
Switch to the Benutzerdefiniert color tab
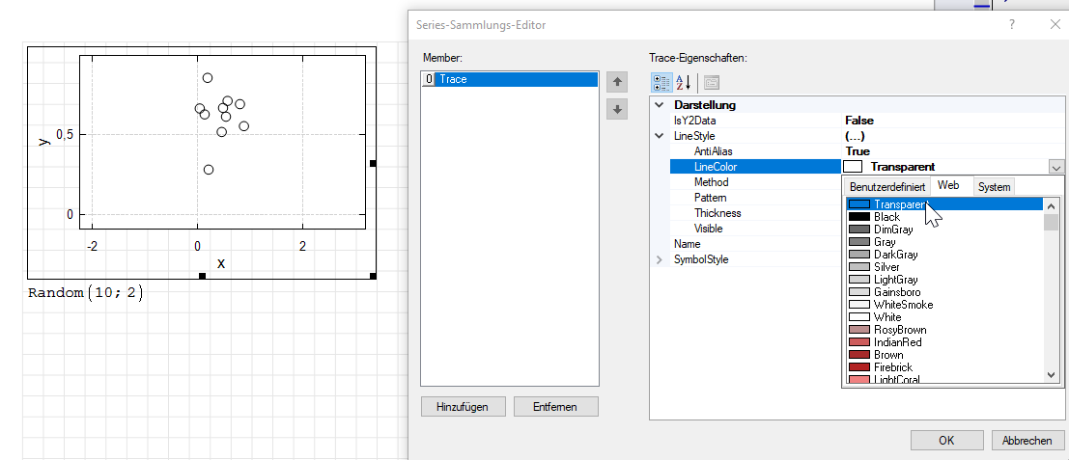886,186
